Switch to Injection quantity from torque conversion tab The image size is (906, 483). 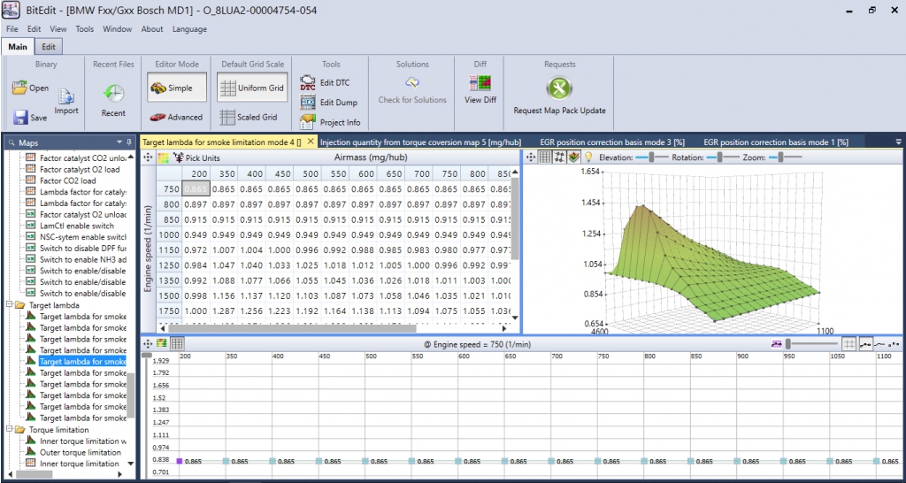coord(420,142)
